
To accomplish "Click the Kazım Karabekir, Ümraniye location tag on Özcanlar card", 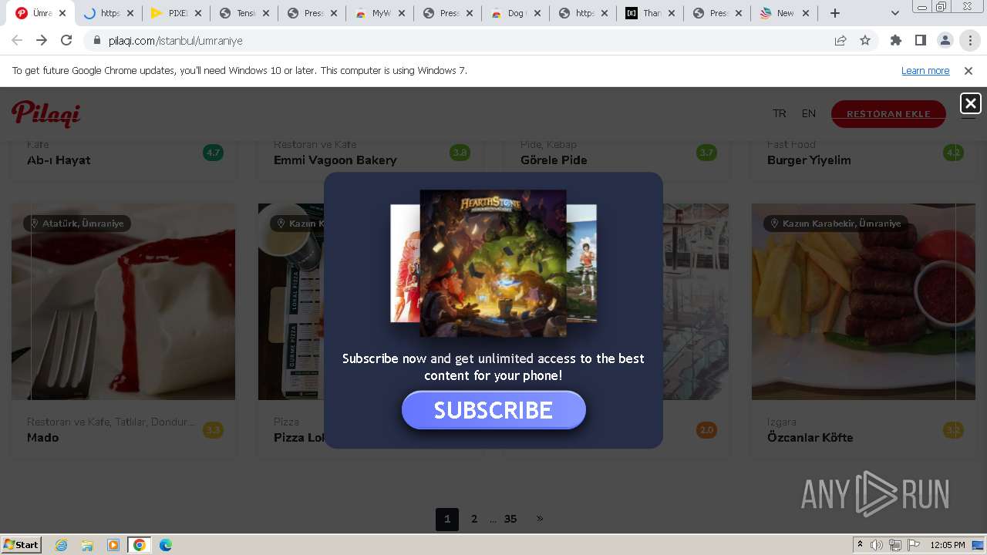I will [836, 224].
